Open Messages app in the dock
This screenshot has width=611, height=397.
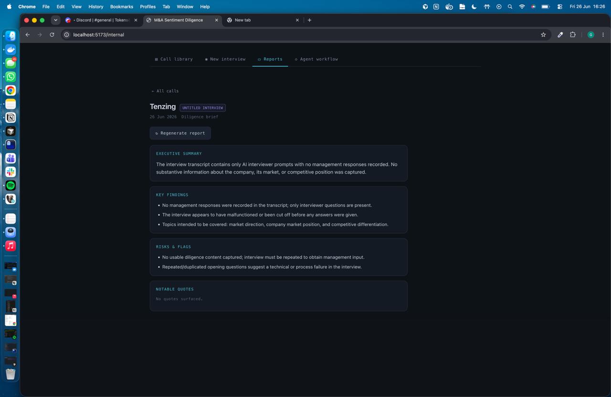(x=11, y=63)
